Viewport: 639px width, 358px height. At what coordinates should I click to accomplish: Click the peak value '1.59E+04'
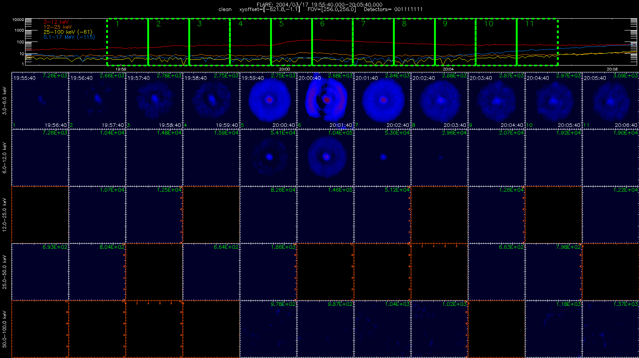[x=226, y=133]
